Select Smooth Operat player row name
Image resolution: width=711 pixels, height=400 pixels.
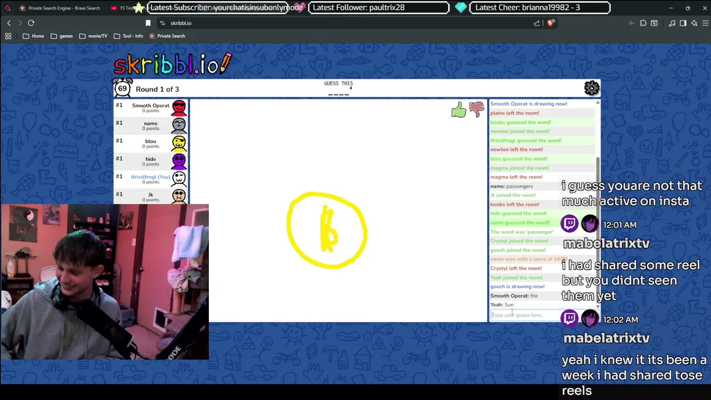coord(151,106)
